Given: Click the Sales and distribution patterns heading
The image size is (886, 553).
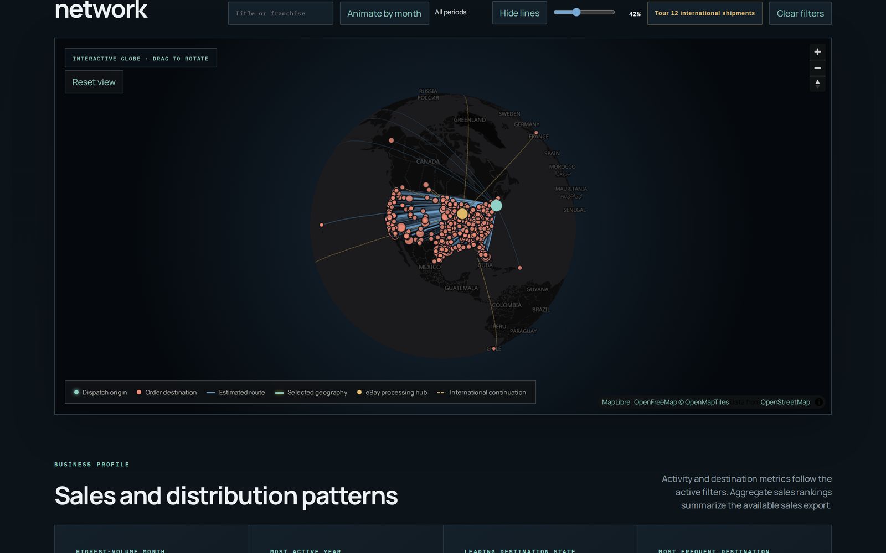Looking at the screenshot, I should (226, 495).
